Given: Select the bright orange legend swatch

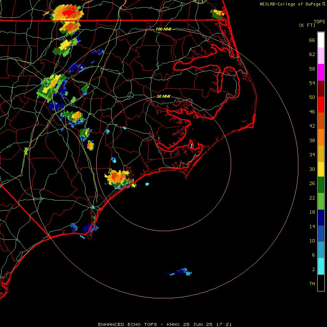Looking at the screenshot, I should coord(321,137).
